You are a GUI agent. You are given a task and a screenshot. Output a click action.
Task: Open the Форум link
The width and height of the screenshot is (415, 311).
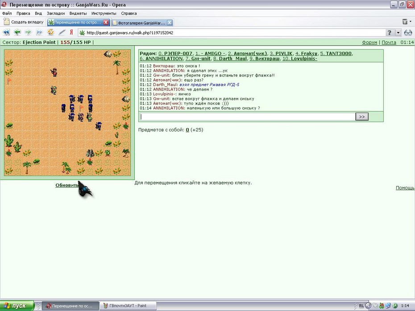[x=369, y=42]
